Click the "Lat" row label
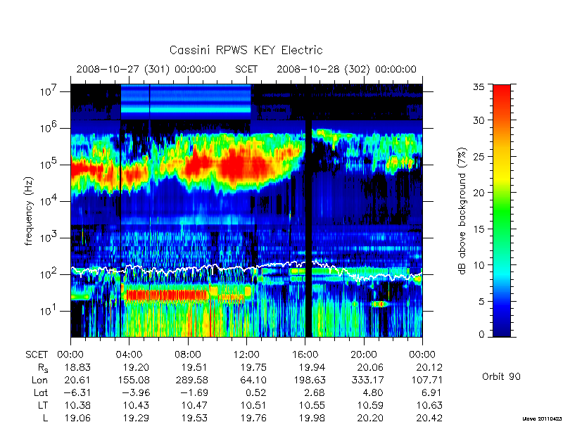This screenshot has width=563, height=422. 41,392
